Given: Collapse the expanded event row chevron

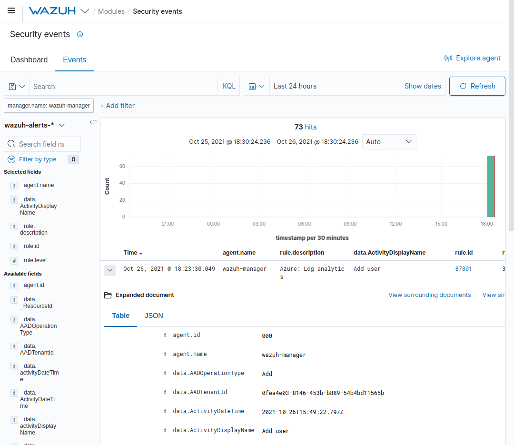Looking at the screenshot, I should coord(110,270).
